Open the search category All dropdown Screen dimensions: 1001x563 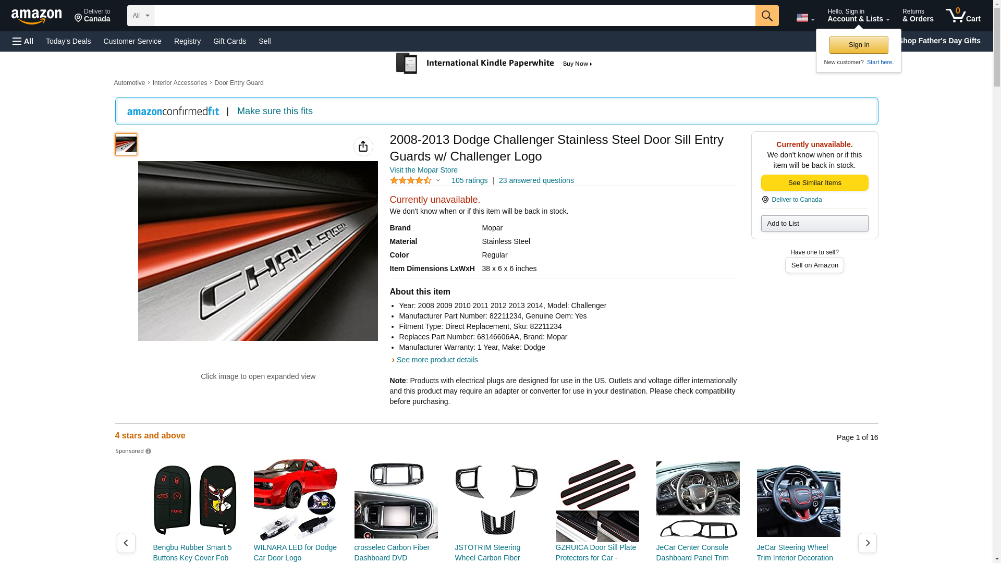point(140,16)
